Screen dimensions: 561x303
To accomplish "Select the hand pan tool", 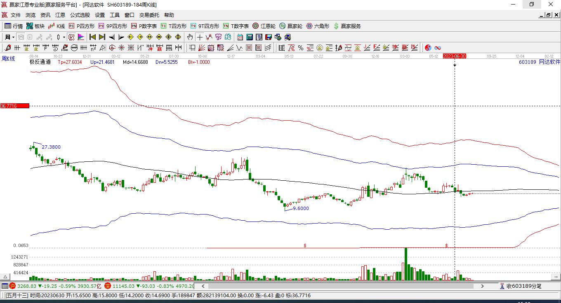I will click(190, 37).
